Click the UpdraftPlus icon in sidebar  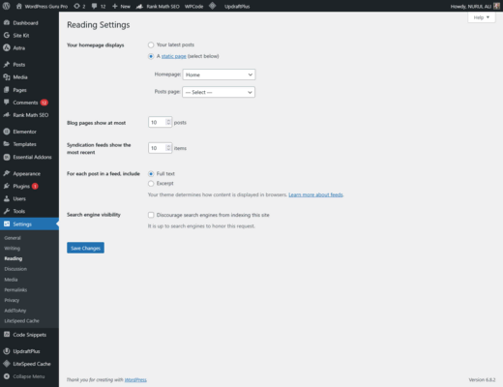click(x=7, y=351)
